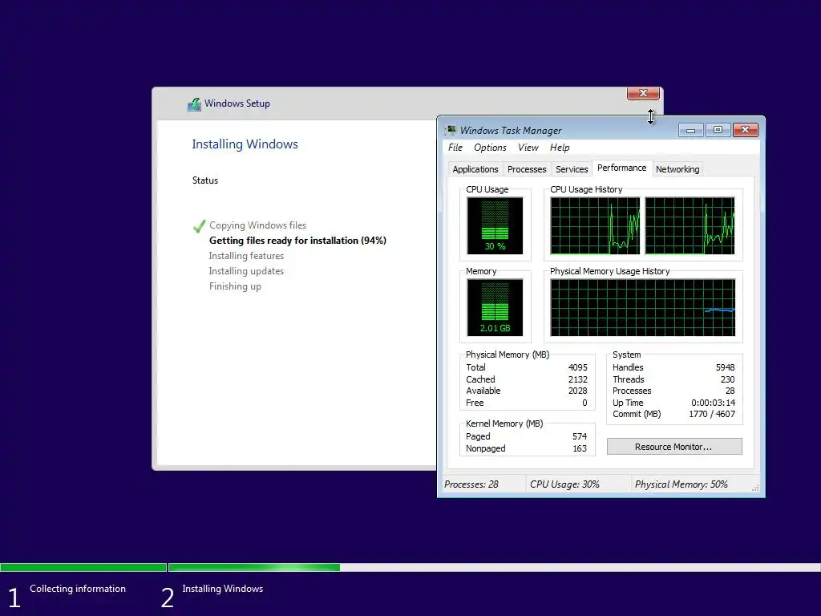Switch to the Services tab
Image resolution: width=821 pixels, height=616 pixels.
click(572, 169)
